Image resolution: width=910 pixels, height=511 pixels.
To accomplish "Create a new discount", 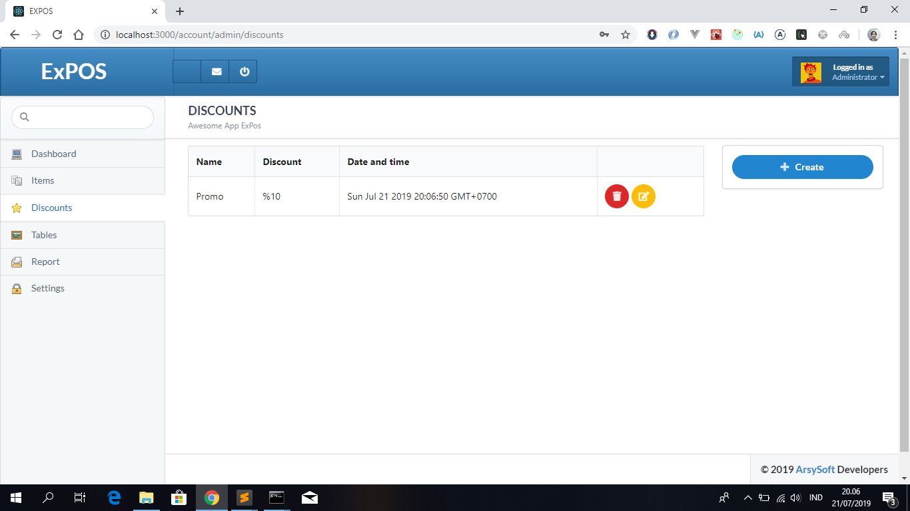I will tap(802, 167).
